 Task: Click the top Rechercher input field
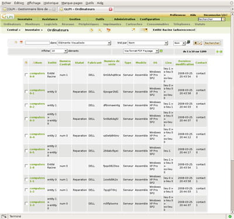click(210, 19)
